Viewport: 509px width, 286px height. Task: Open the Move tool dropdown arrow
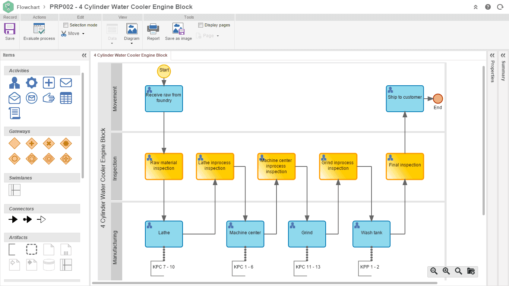coord(83,34)
